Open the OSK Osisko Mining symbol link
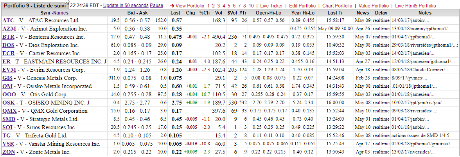This screenshot has height=157, width=460. point(9,103)
